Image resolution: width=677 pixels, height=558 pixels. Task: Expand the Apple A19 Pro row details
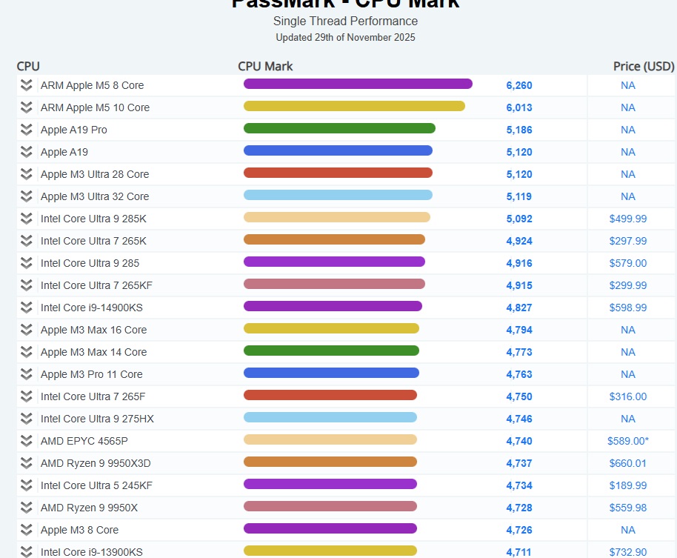pos(27,130)
